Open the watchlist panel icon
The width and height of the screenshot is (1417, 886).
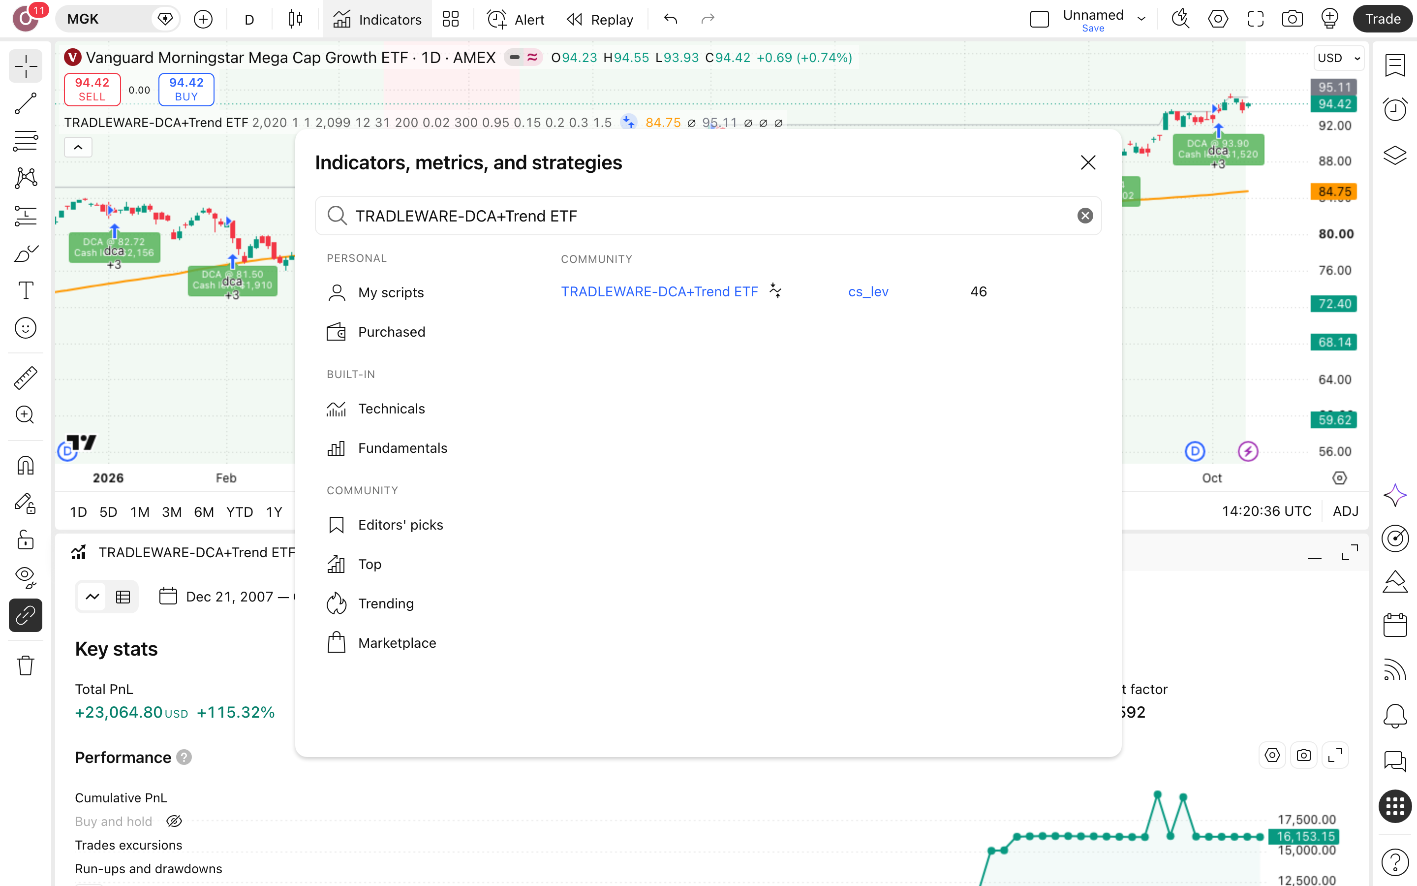[1395, 65]
